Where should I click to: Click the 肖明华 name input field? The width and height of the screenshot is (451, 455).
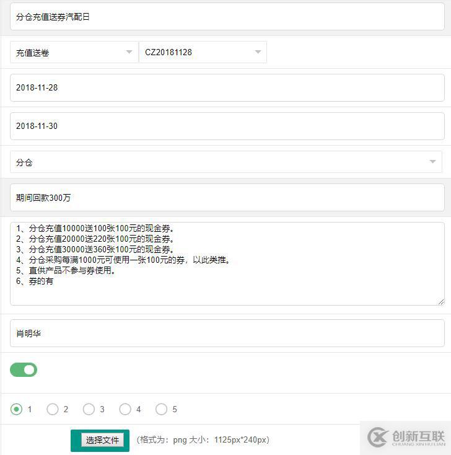(227, 333)
